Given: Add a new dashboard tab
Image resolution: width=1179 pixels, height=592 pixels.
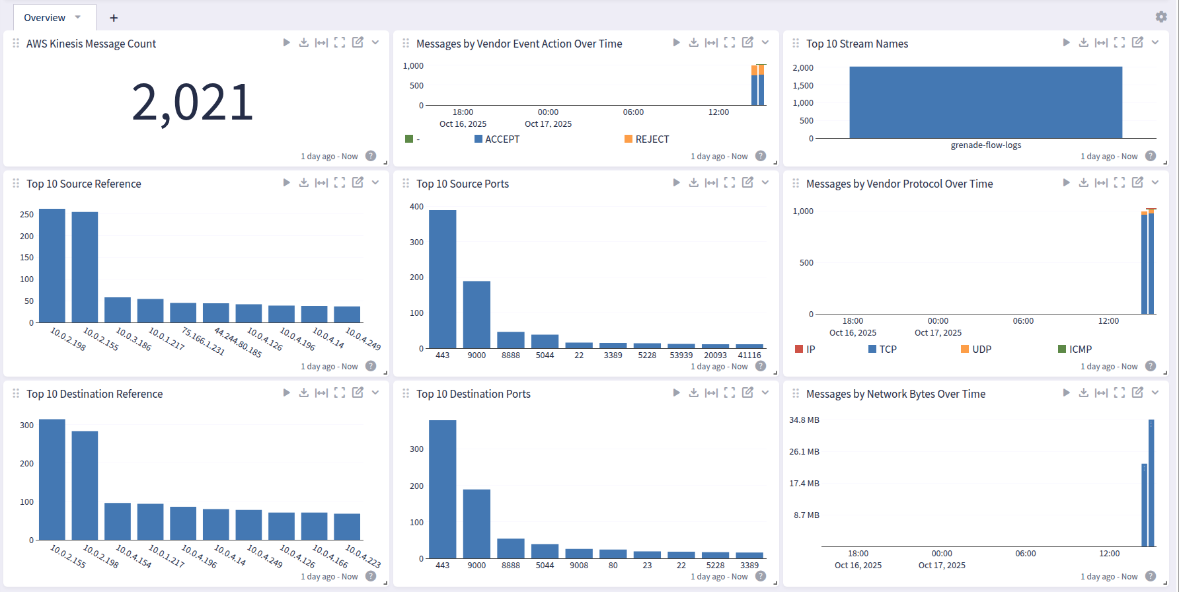Looking at the screenshot, I should tap(114, 18).
